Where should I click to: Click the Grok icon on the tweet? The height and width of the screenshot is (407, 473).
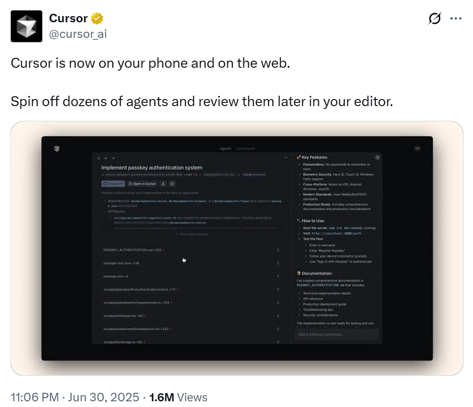coord(434,18)
